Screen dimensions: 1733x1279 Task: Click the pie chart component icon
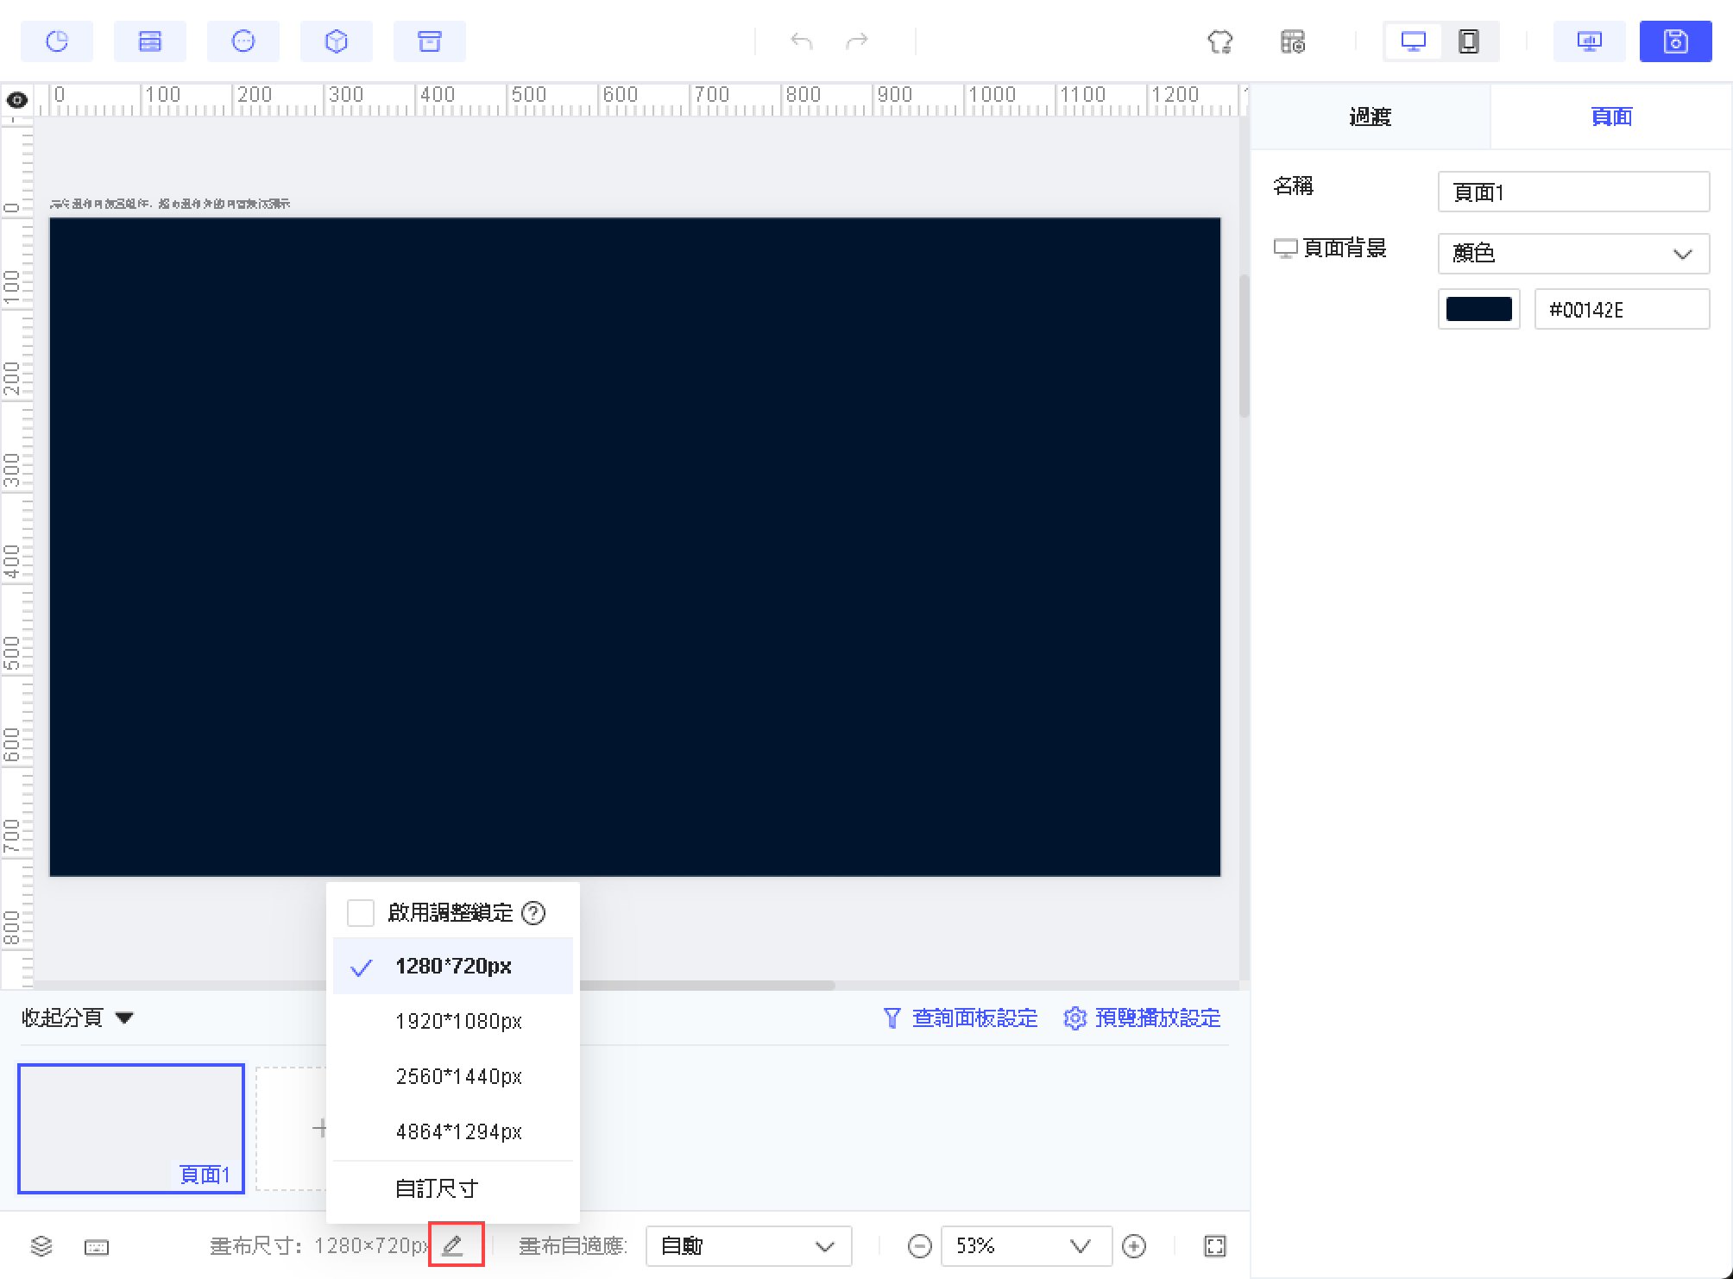point(57,41)
